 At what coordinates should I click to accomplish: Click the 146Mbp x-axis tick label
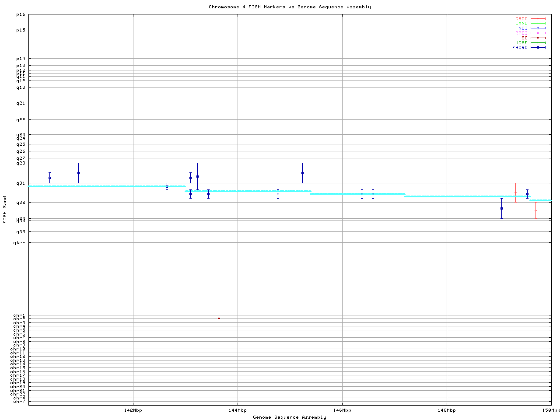pyautogui.click(x=342, y=410)
